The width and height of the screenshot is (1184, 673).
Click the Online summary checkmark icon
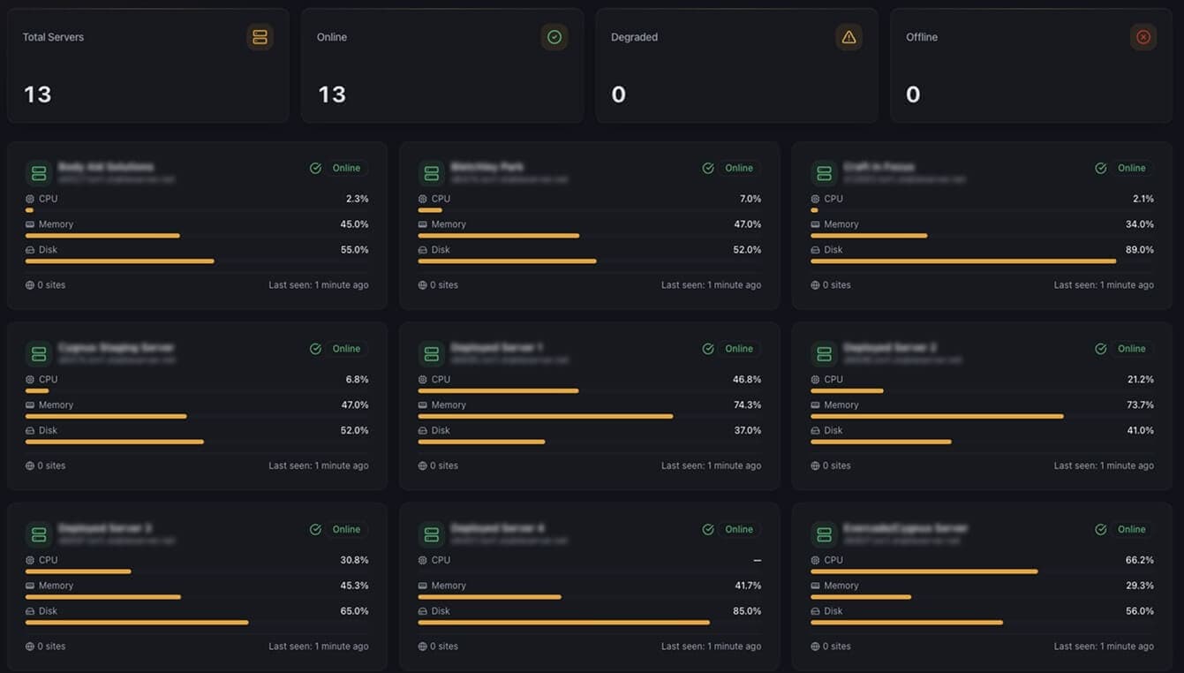(x=554, y=37)
